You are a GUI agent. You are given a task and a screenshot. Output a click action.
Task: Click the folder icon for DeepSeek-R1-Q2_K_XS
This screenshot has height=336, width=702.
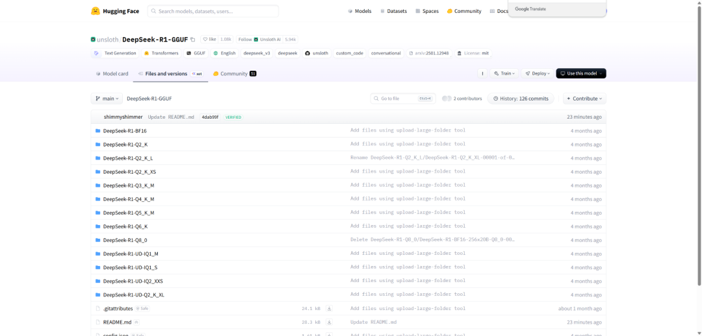97,172
